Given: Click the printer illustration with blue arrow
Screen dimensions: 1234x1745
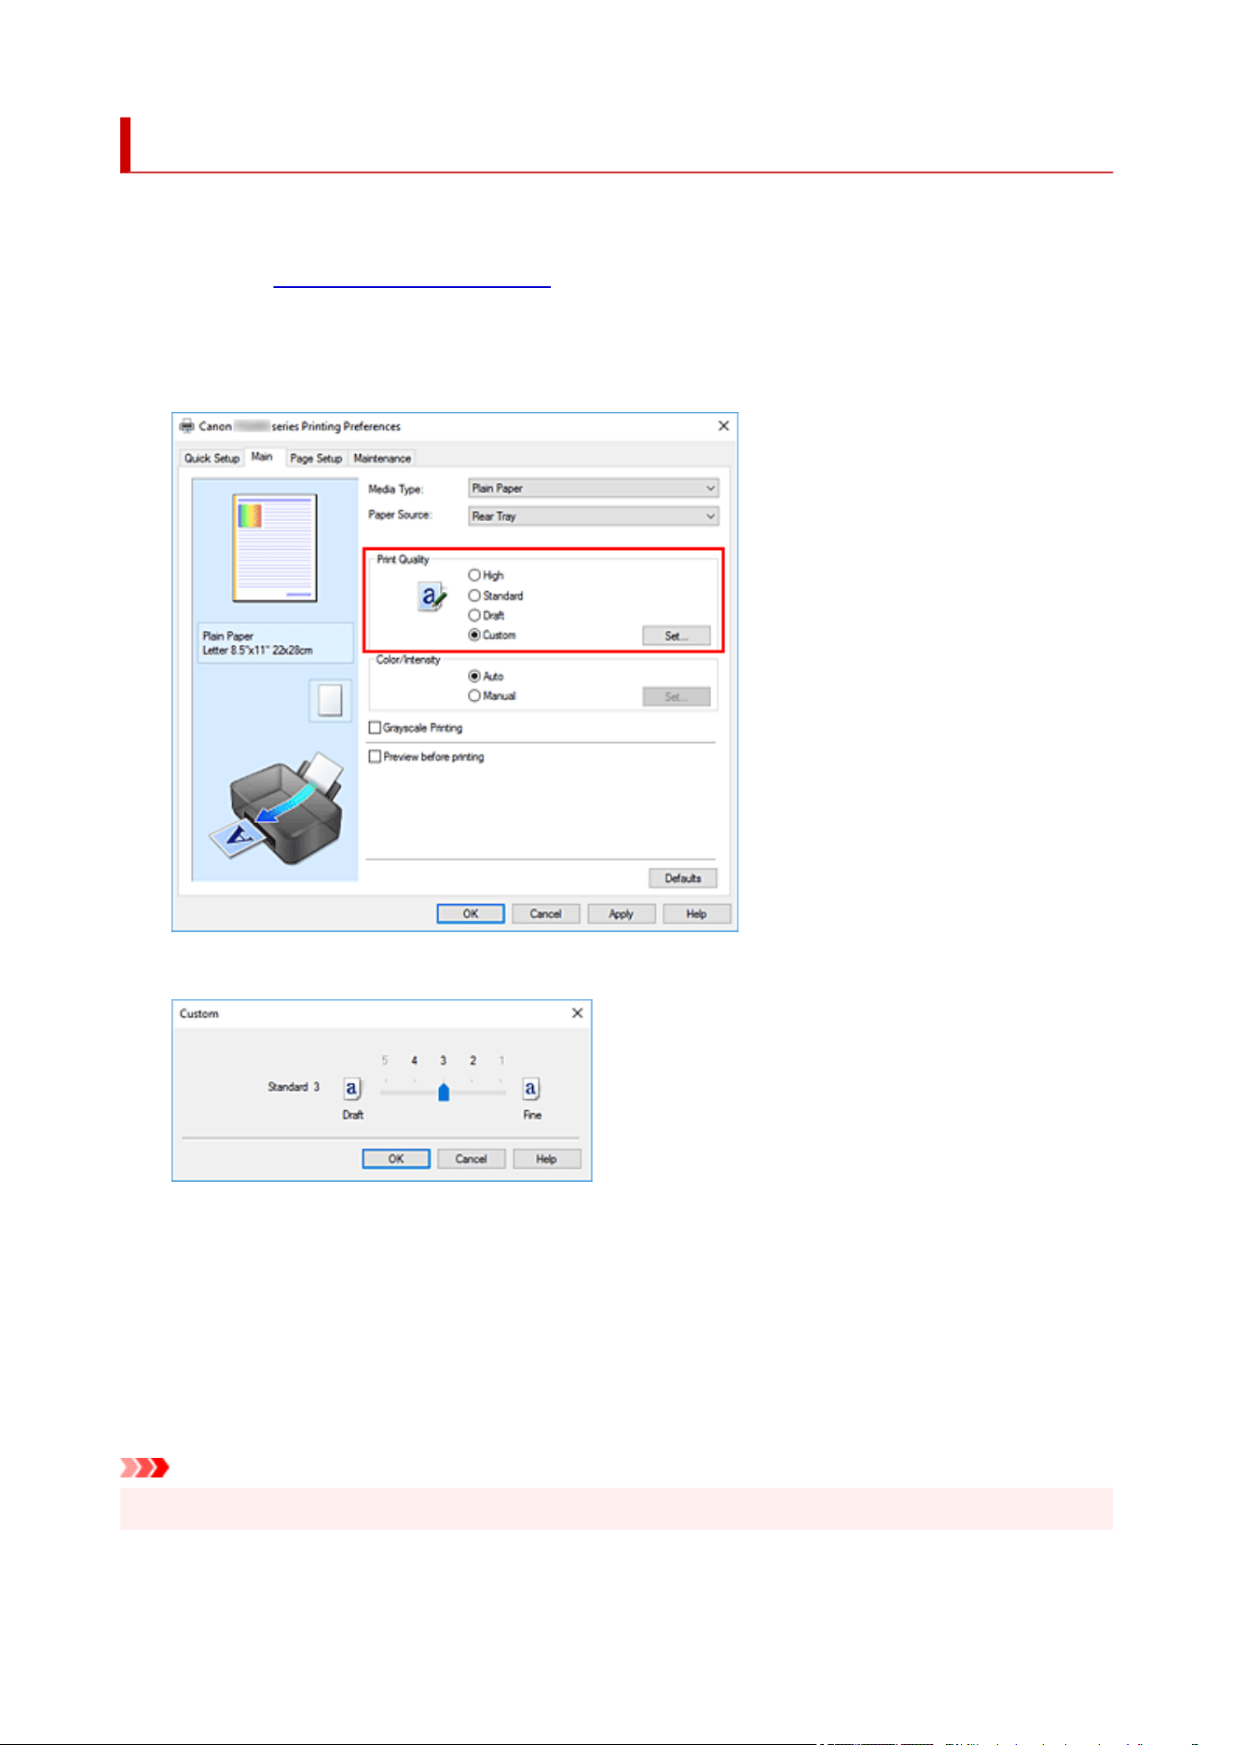Looking at the screenshot, I should click(276, 809).
